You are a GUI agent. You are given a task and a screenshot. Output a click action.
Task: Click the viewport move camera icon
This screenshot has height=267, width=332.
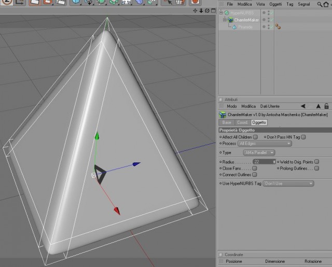pos(195,10)
